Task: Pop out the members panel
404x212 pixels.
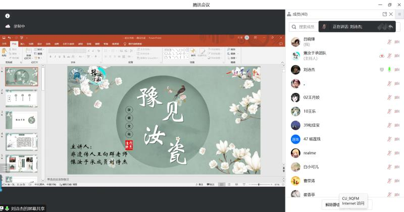Action: 385,14
